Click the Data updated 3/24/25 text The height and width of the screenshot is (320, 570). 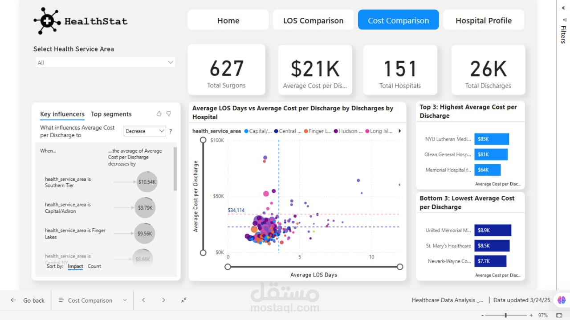point(522,300)
